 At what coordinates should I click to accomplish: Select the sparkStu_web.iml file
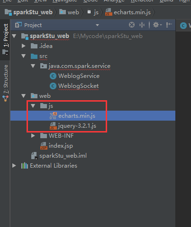(x=63, y=156)
